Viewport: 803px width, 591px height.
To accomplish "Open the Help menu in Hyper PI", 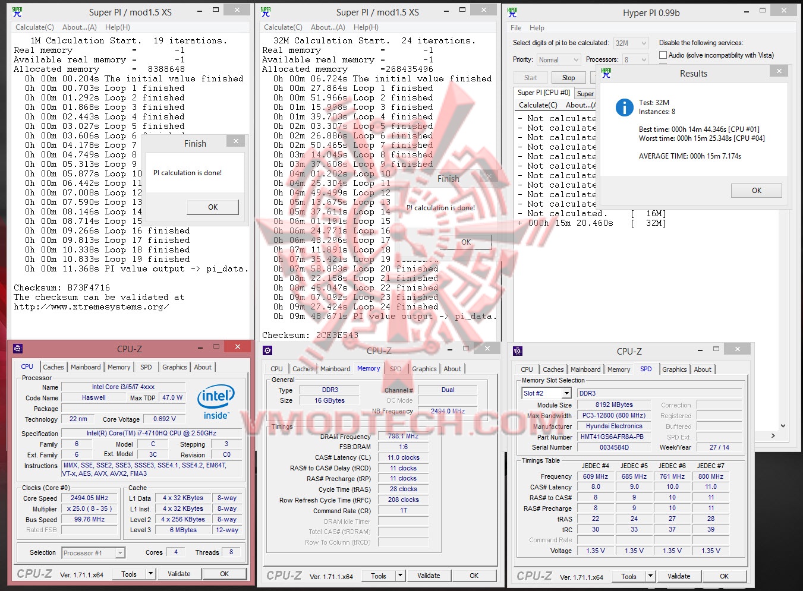I will pyautogui.click(x=537, y=28).
